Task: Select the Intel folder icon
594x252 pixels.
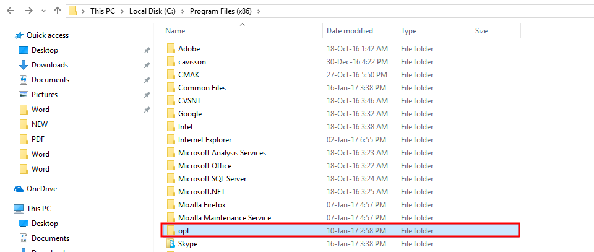Action: coord(171,126)
